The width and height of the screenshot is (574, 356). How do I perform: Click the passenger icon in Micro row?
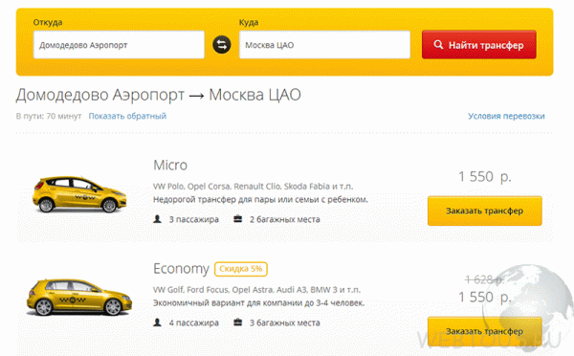[x=158, y=219]
